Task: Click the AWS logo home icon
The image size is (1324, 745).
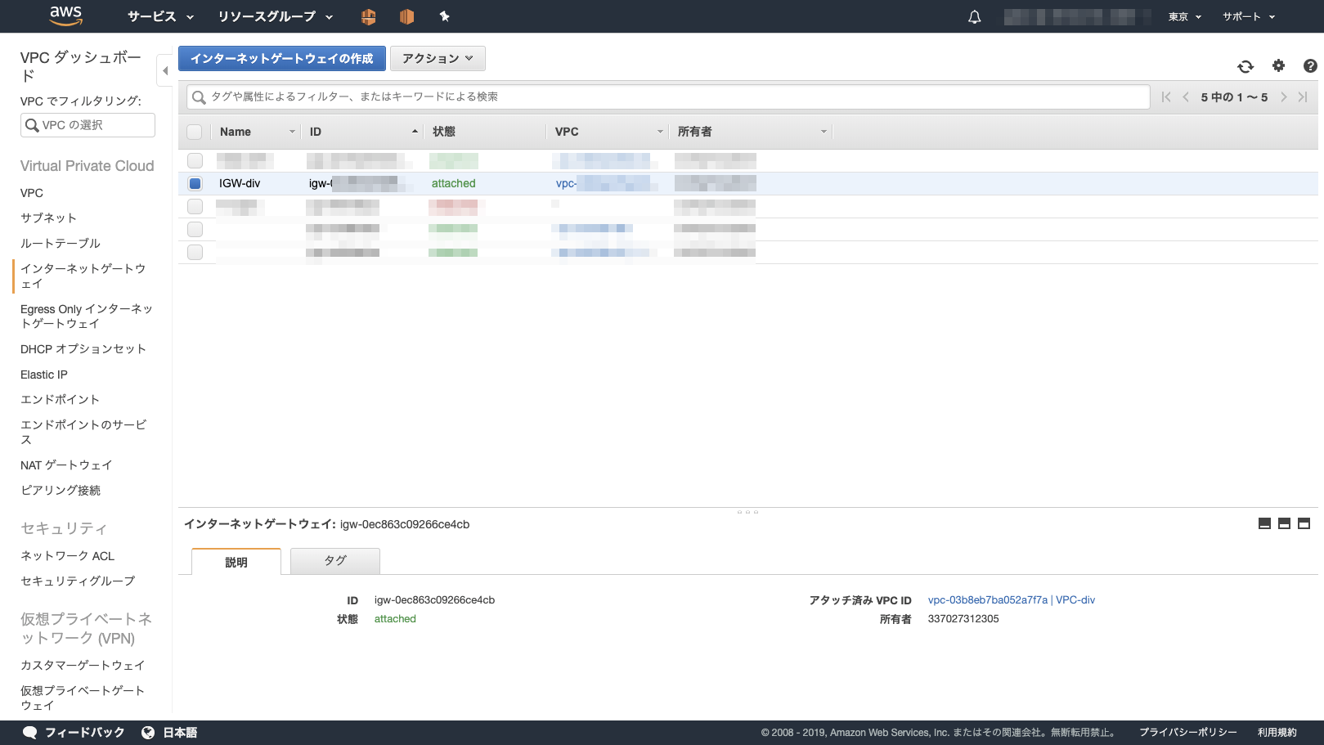Action: pos(65,16)
